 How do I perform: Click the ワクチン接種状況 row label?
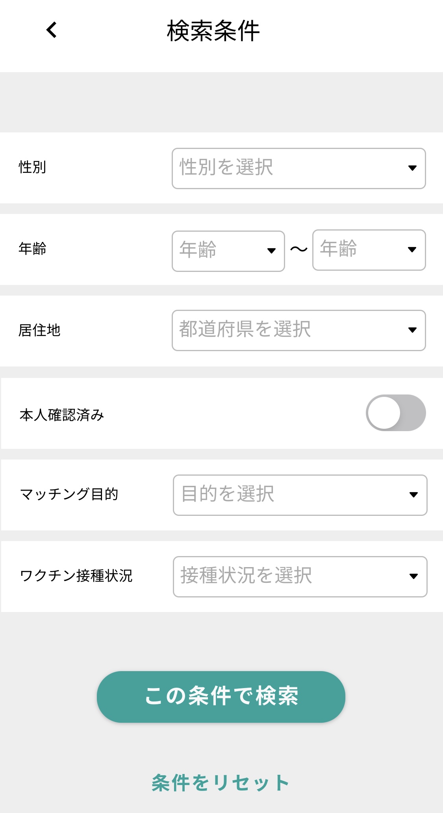(x=76, y=576)
